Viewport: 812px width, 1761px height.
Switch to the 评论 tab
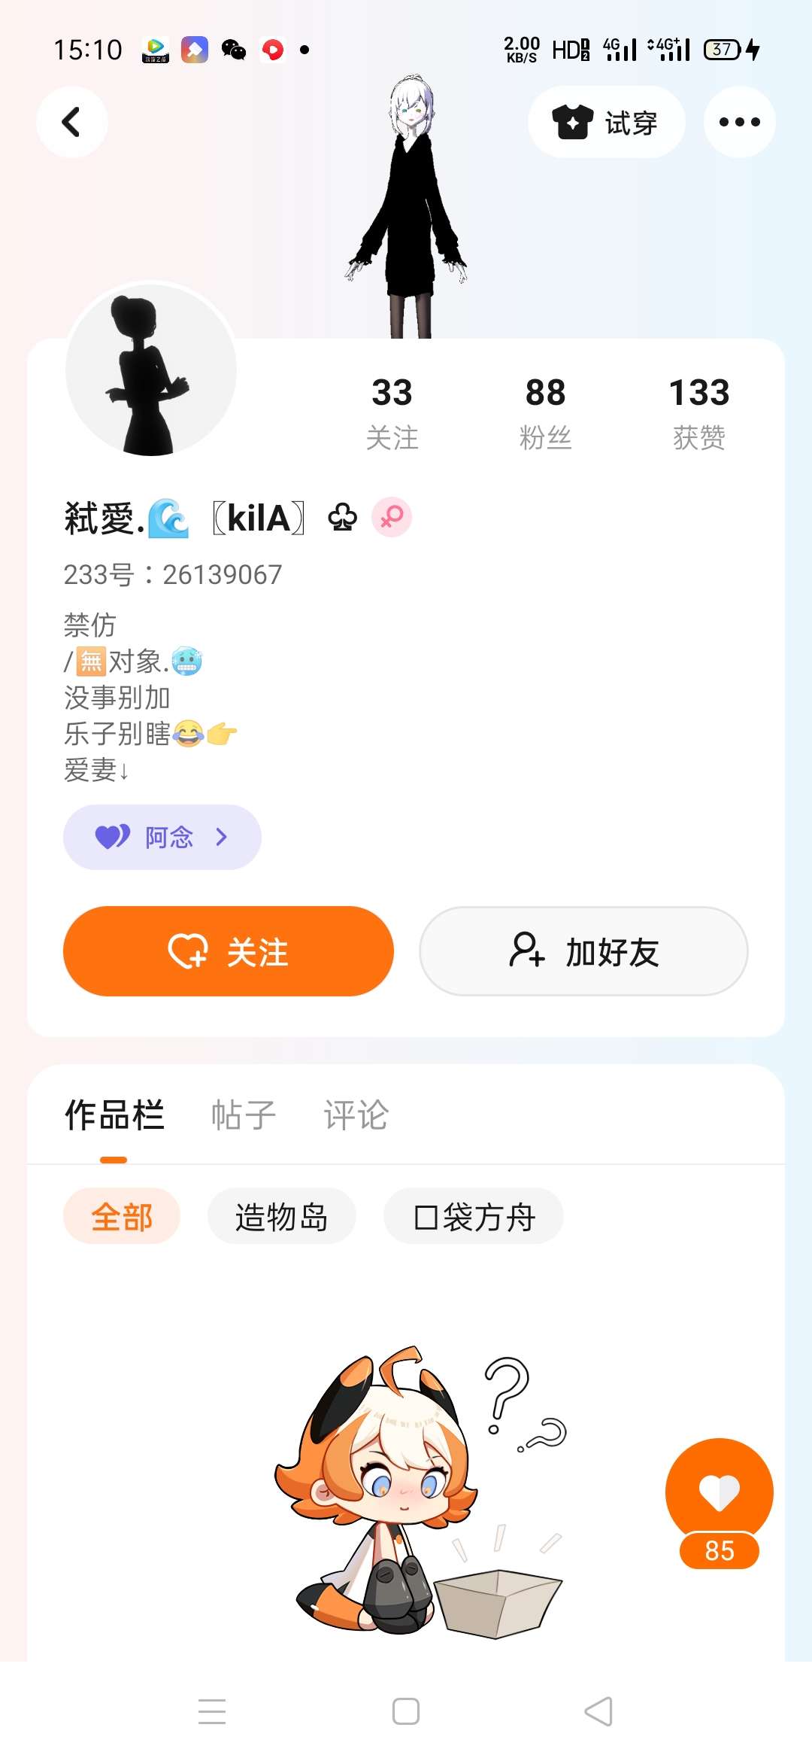tap(356, 1115)
